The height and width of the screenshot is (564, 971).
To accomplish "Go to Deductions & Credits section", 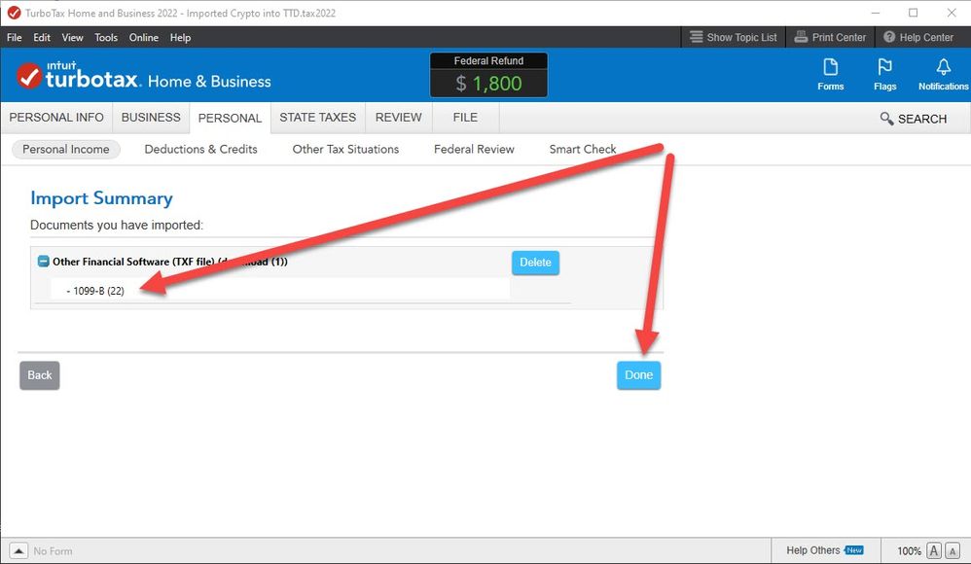I will (200, 149).
